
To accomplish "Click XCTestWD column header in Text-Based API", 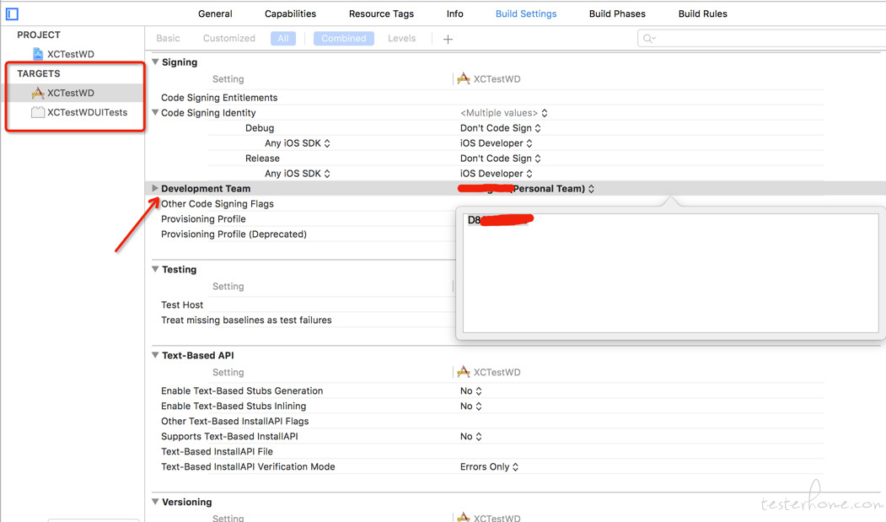I will [489, 372].
